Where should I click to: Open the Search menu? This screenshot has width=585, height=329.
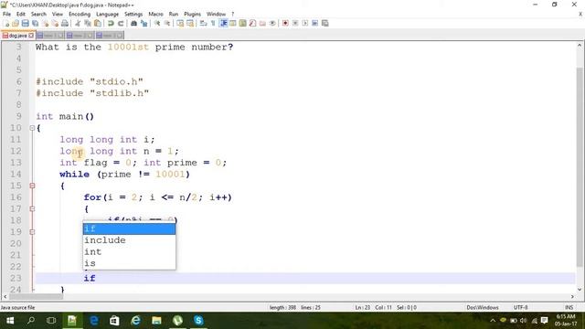click(38, 15)
